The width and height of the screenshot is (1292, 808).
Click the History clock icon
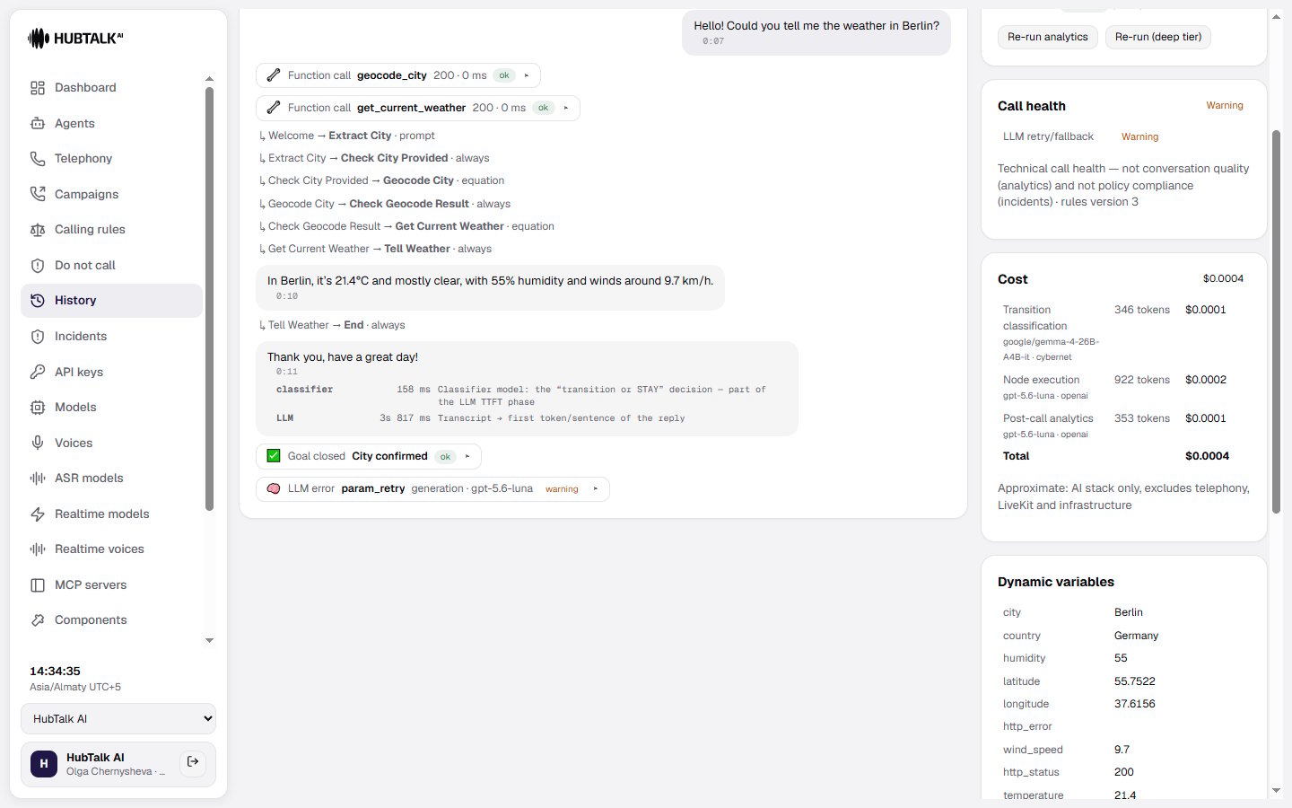[x=38, y=301]
